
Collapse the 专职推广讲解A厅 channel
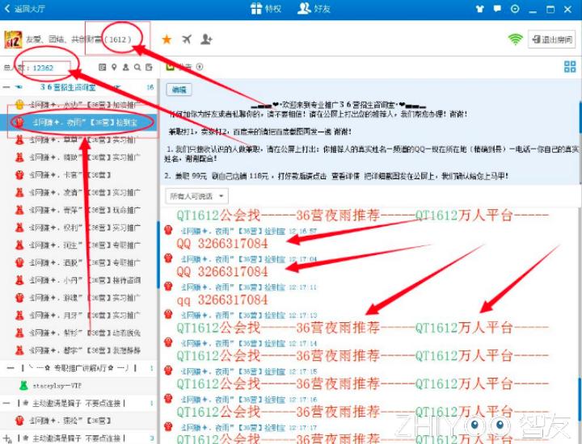11,368
